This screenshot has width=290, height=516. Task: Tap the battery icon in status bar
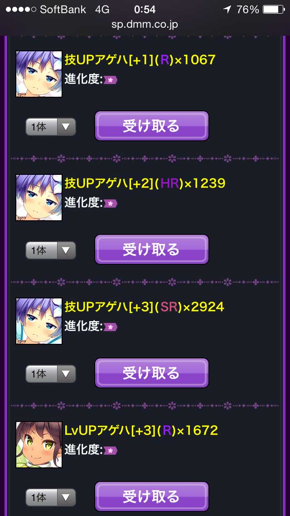(274, 10)
